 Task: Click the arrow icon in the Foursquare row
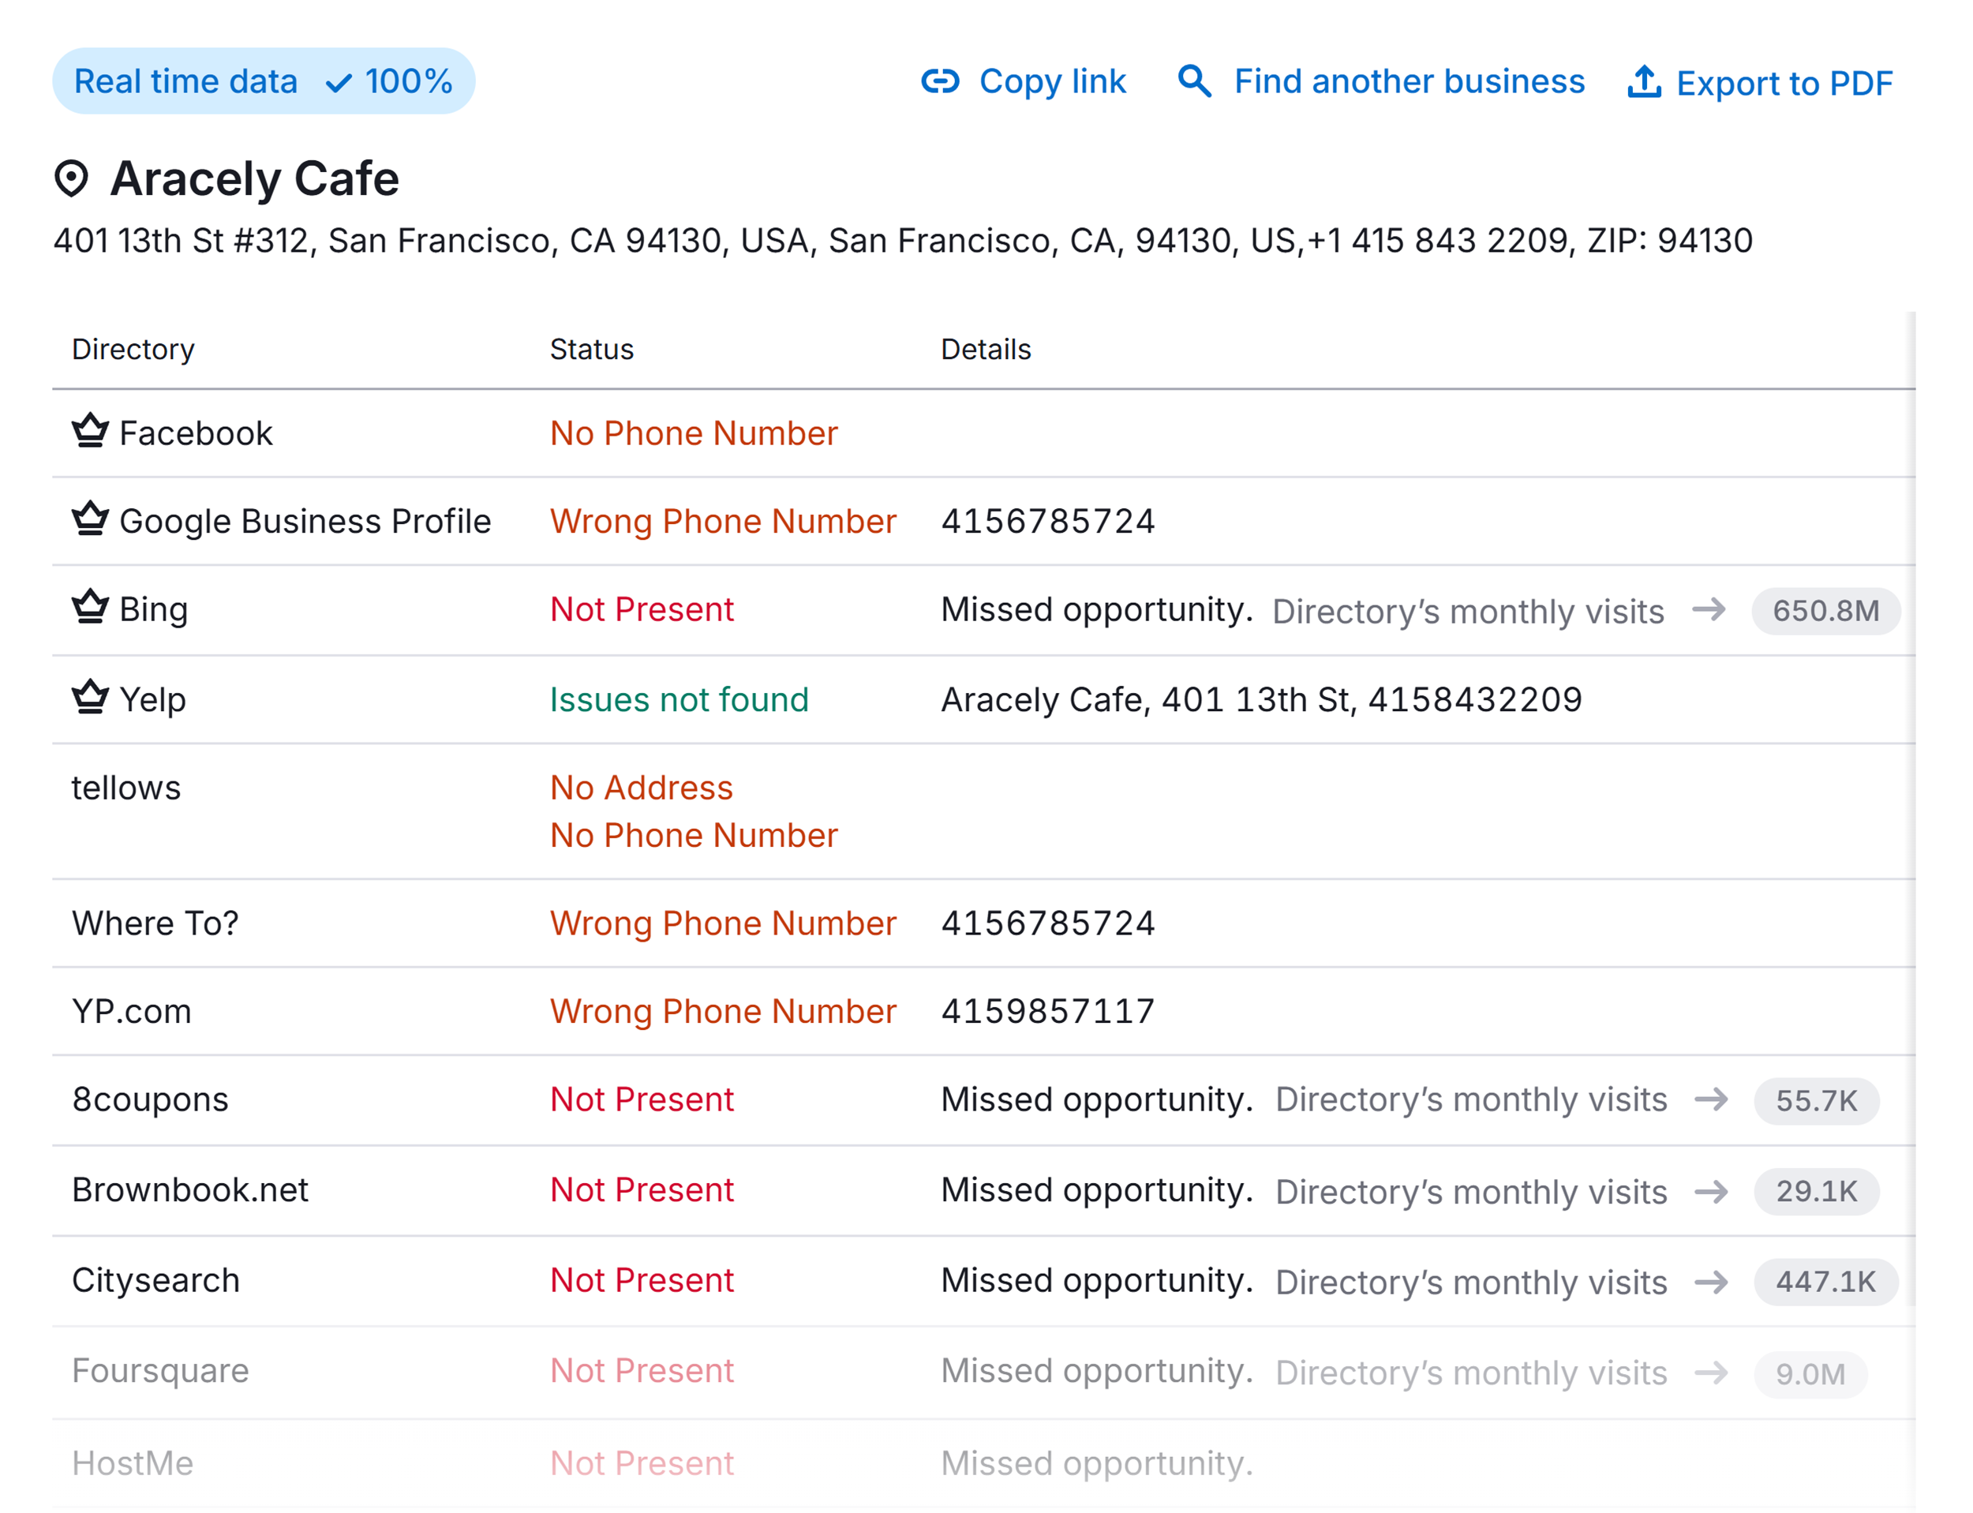point(1711,1373)
